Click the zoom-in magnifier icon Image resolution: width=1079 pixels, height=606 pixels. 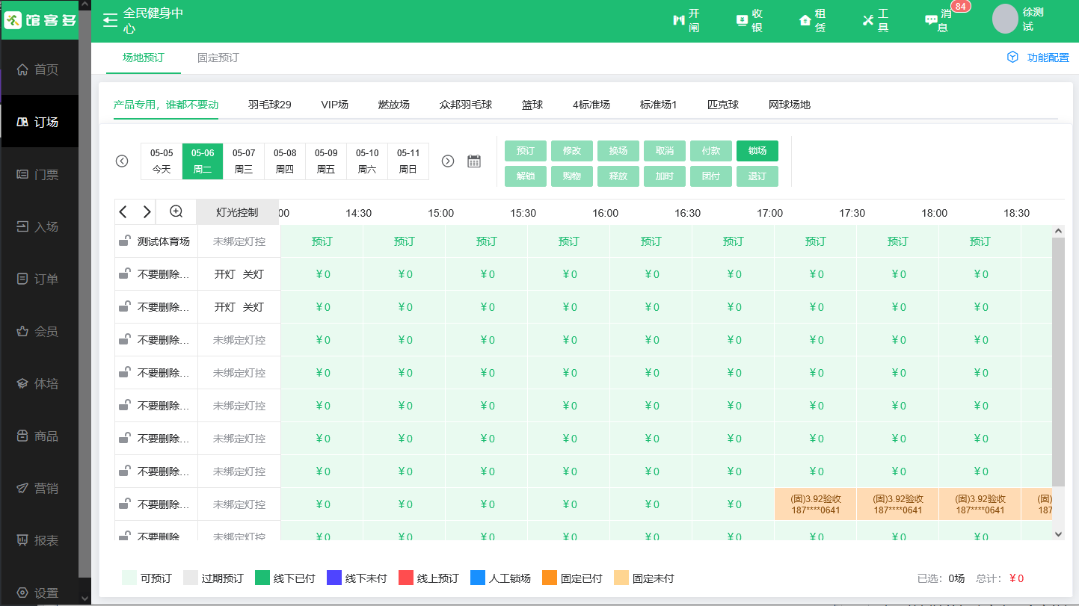click(176, 212)
